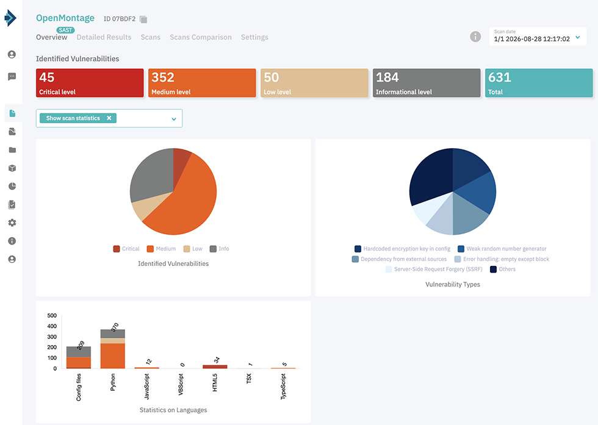Click the gray Info pie slice
Image resolution: width=598 pixels, height=425 pixels.
[x=151, y=176]
